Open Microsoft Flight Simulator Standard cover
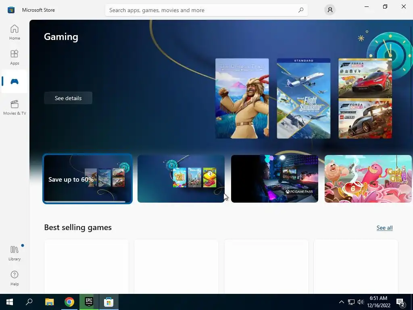The image size is (413, 310). click(303, 98)
